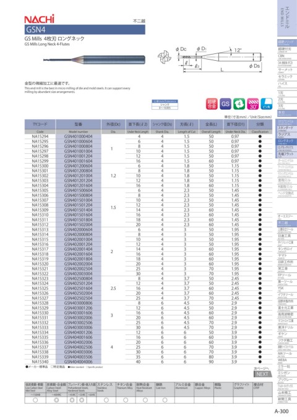
Task: Click code NA15305 in table
Action: pyautogui.click(x=40, y=190)
